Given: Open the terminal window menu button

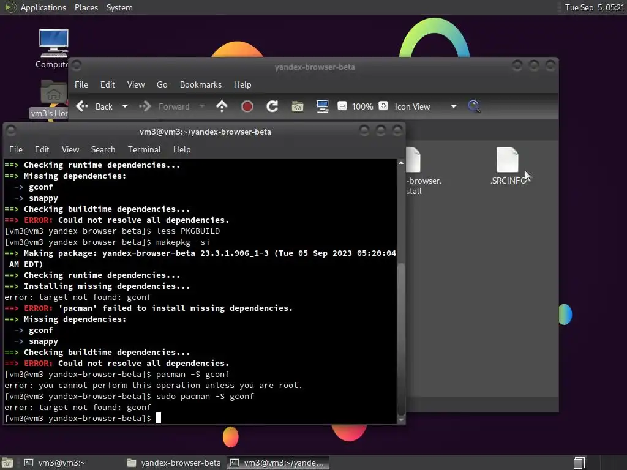Looking at the screenshot, I should 11,130.
